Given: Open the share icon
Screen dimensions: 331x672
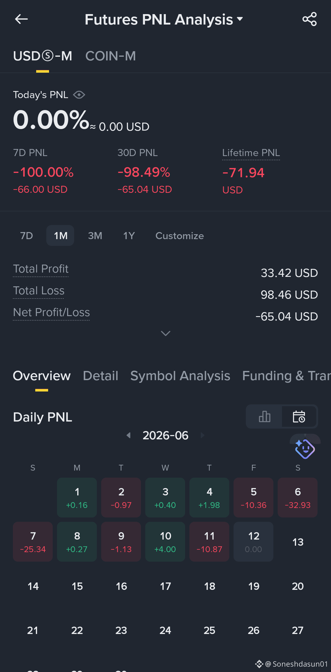Looking at the screenshot, I should (x=309, y=19).
